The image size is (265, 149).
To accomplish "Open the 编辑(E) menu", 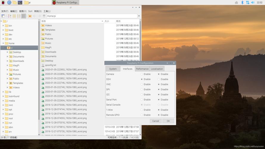I will click(x=14, y=11).
